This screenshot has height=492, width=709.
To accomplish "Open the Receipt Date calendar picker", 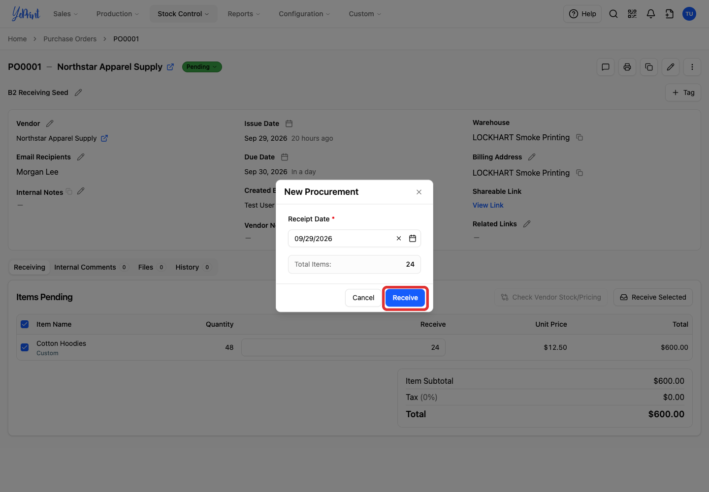I will (x=413, y=239).
